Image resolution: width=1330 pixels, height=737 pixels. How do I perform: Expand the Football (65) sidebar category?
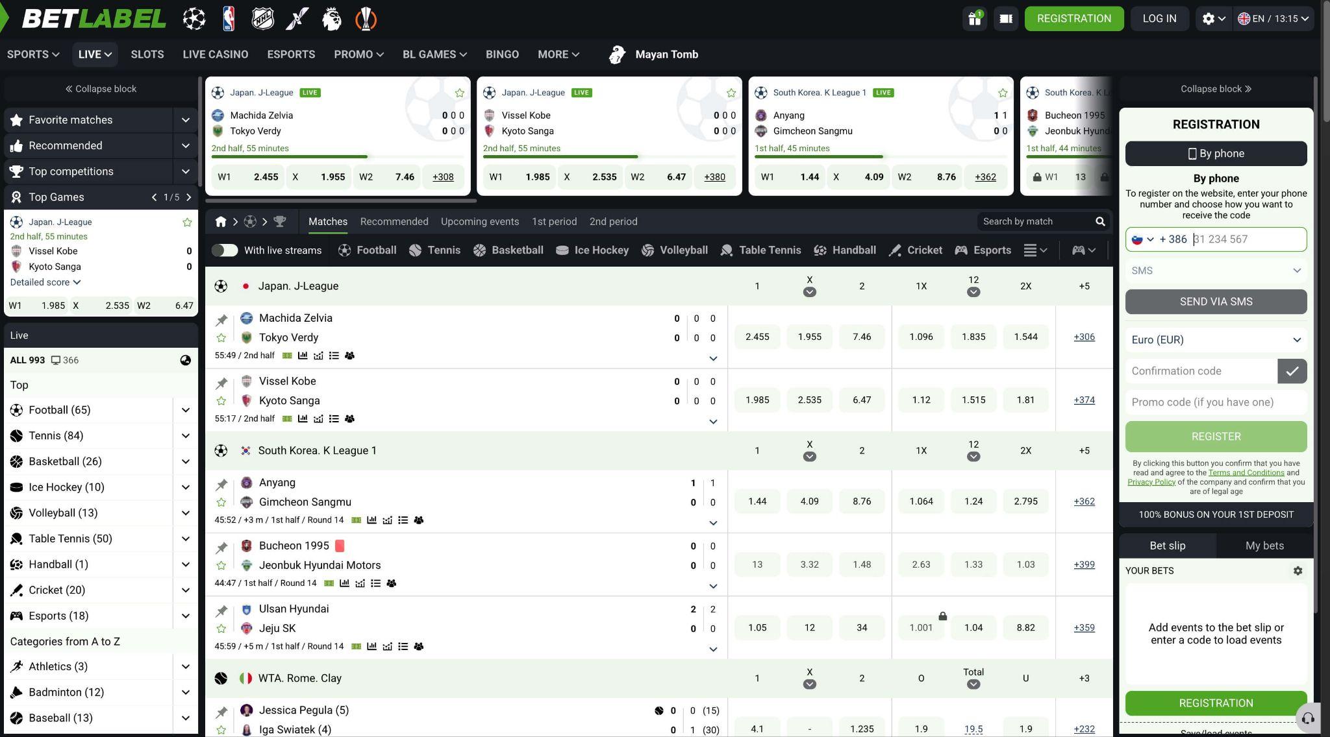coord(185,410)
